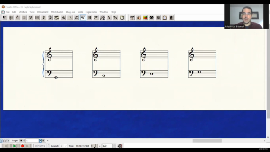
Task: Open the Window menu
Action: (x=104, y=12)
